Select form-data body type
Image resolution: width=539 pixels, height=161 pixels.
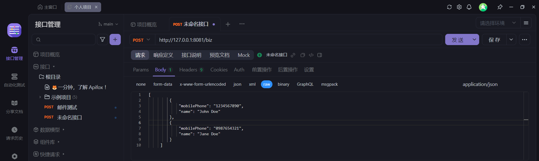(x=163, y=84)
